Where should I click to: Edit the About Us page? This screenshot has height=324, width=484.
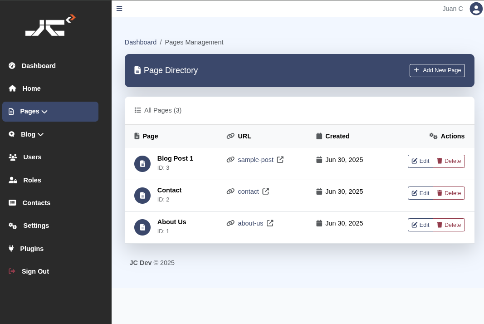pyautogui.click(x=420, y=225)
